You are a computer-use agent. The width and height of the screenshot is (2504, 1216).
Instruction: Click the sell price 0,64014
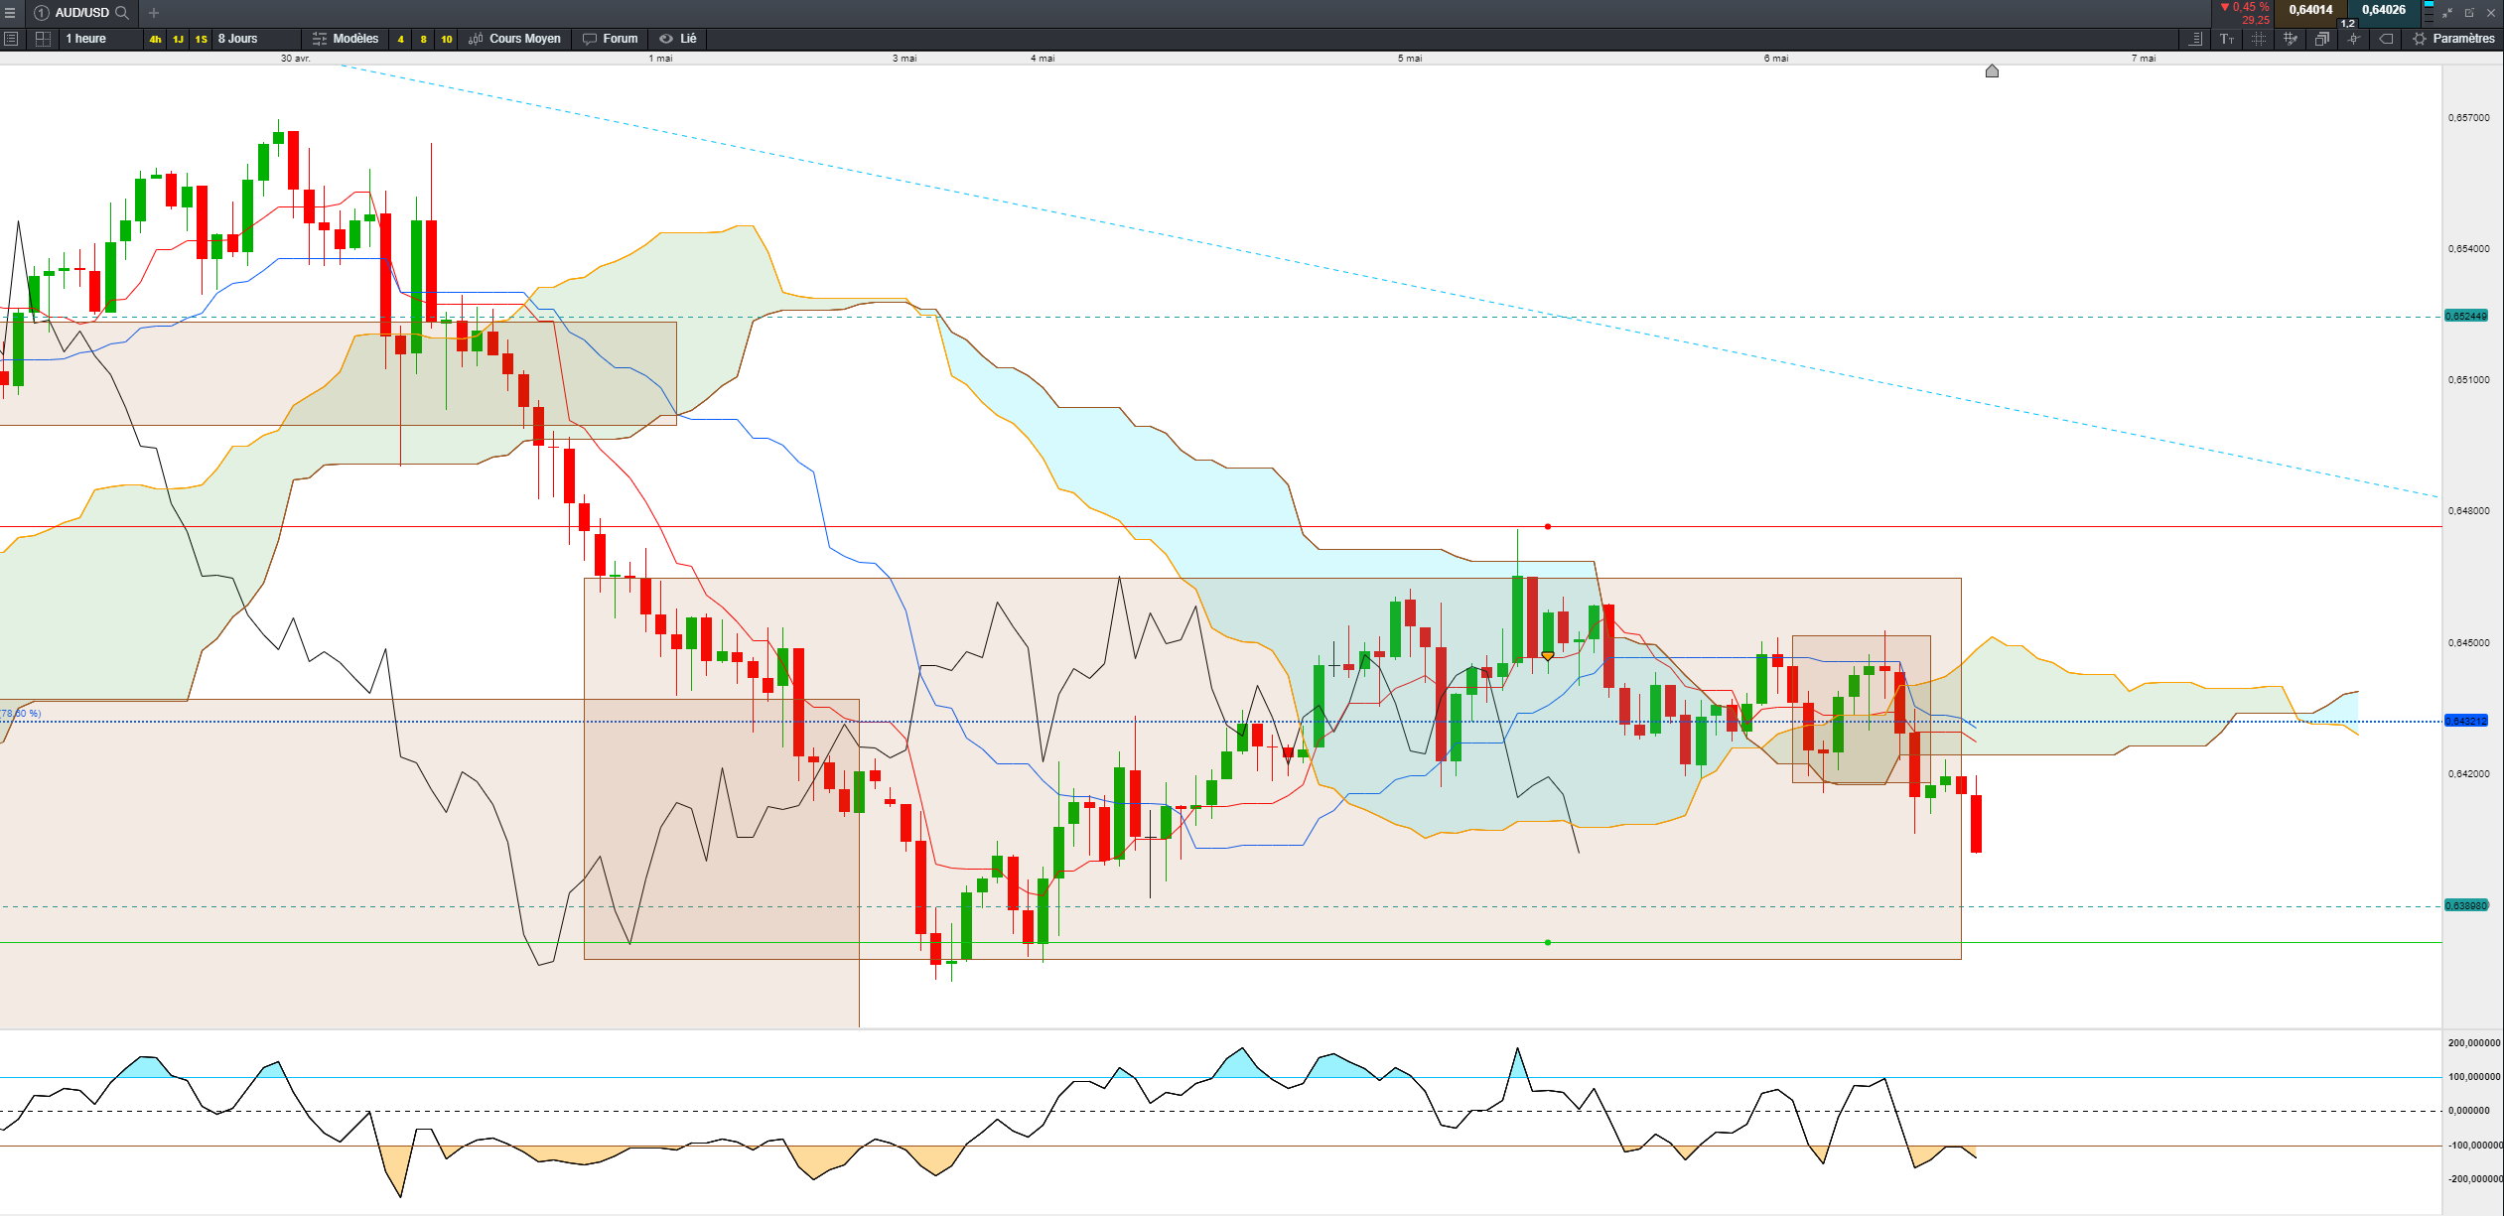[x=2310, y=10]
